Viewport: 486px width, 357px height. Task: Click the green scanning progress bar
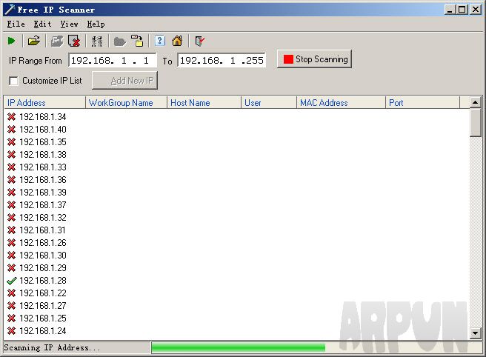coord(238,347)
